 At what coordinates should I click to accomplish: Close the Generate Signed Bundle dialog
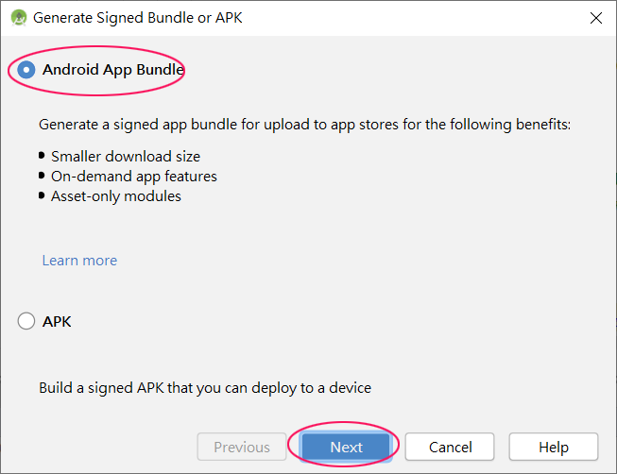click(x=596, y=18)
